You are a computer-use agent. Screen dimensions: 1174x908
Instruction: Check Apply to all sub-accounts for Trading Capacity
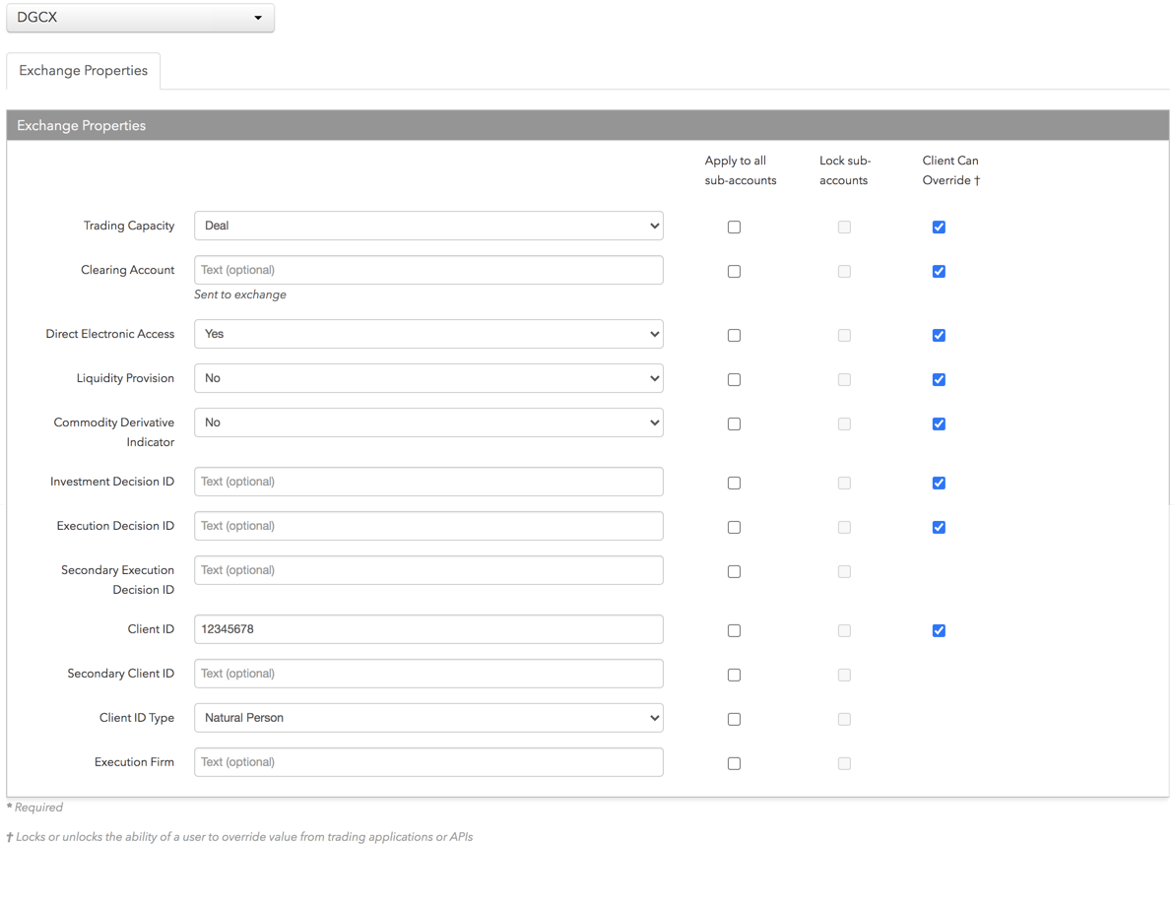[734, 227]
